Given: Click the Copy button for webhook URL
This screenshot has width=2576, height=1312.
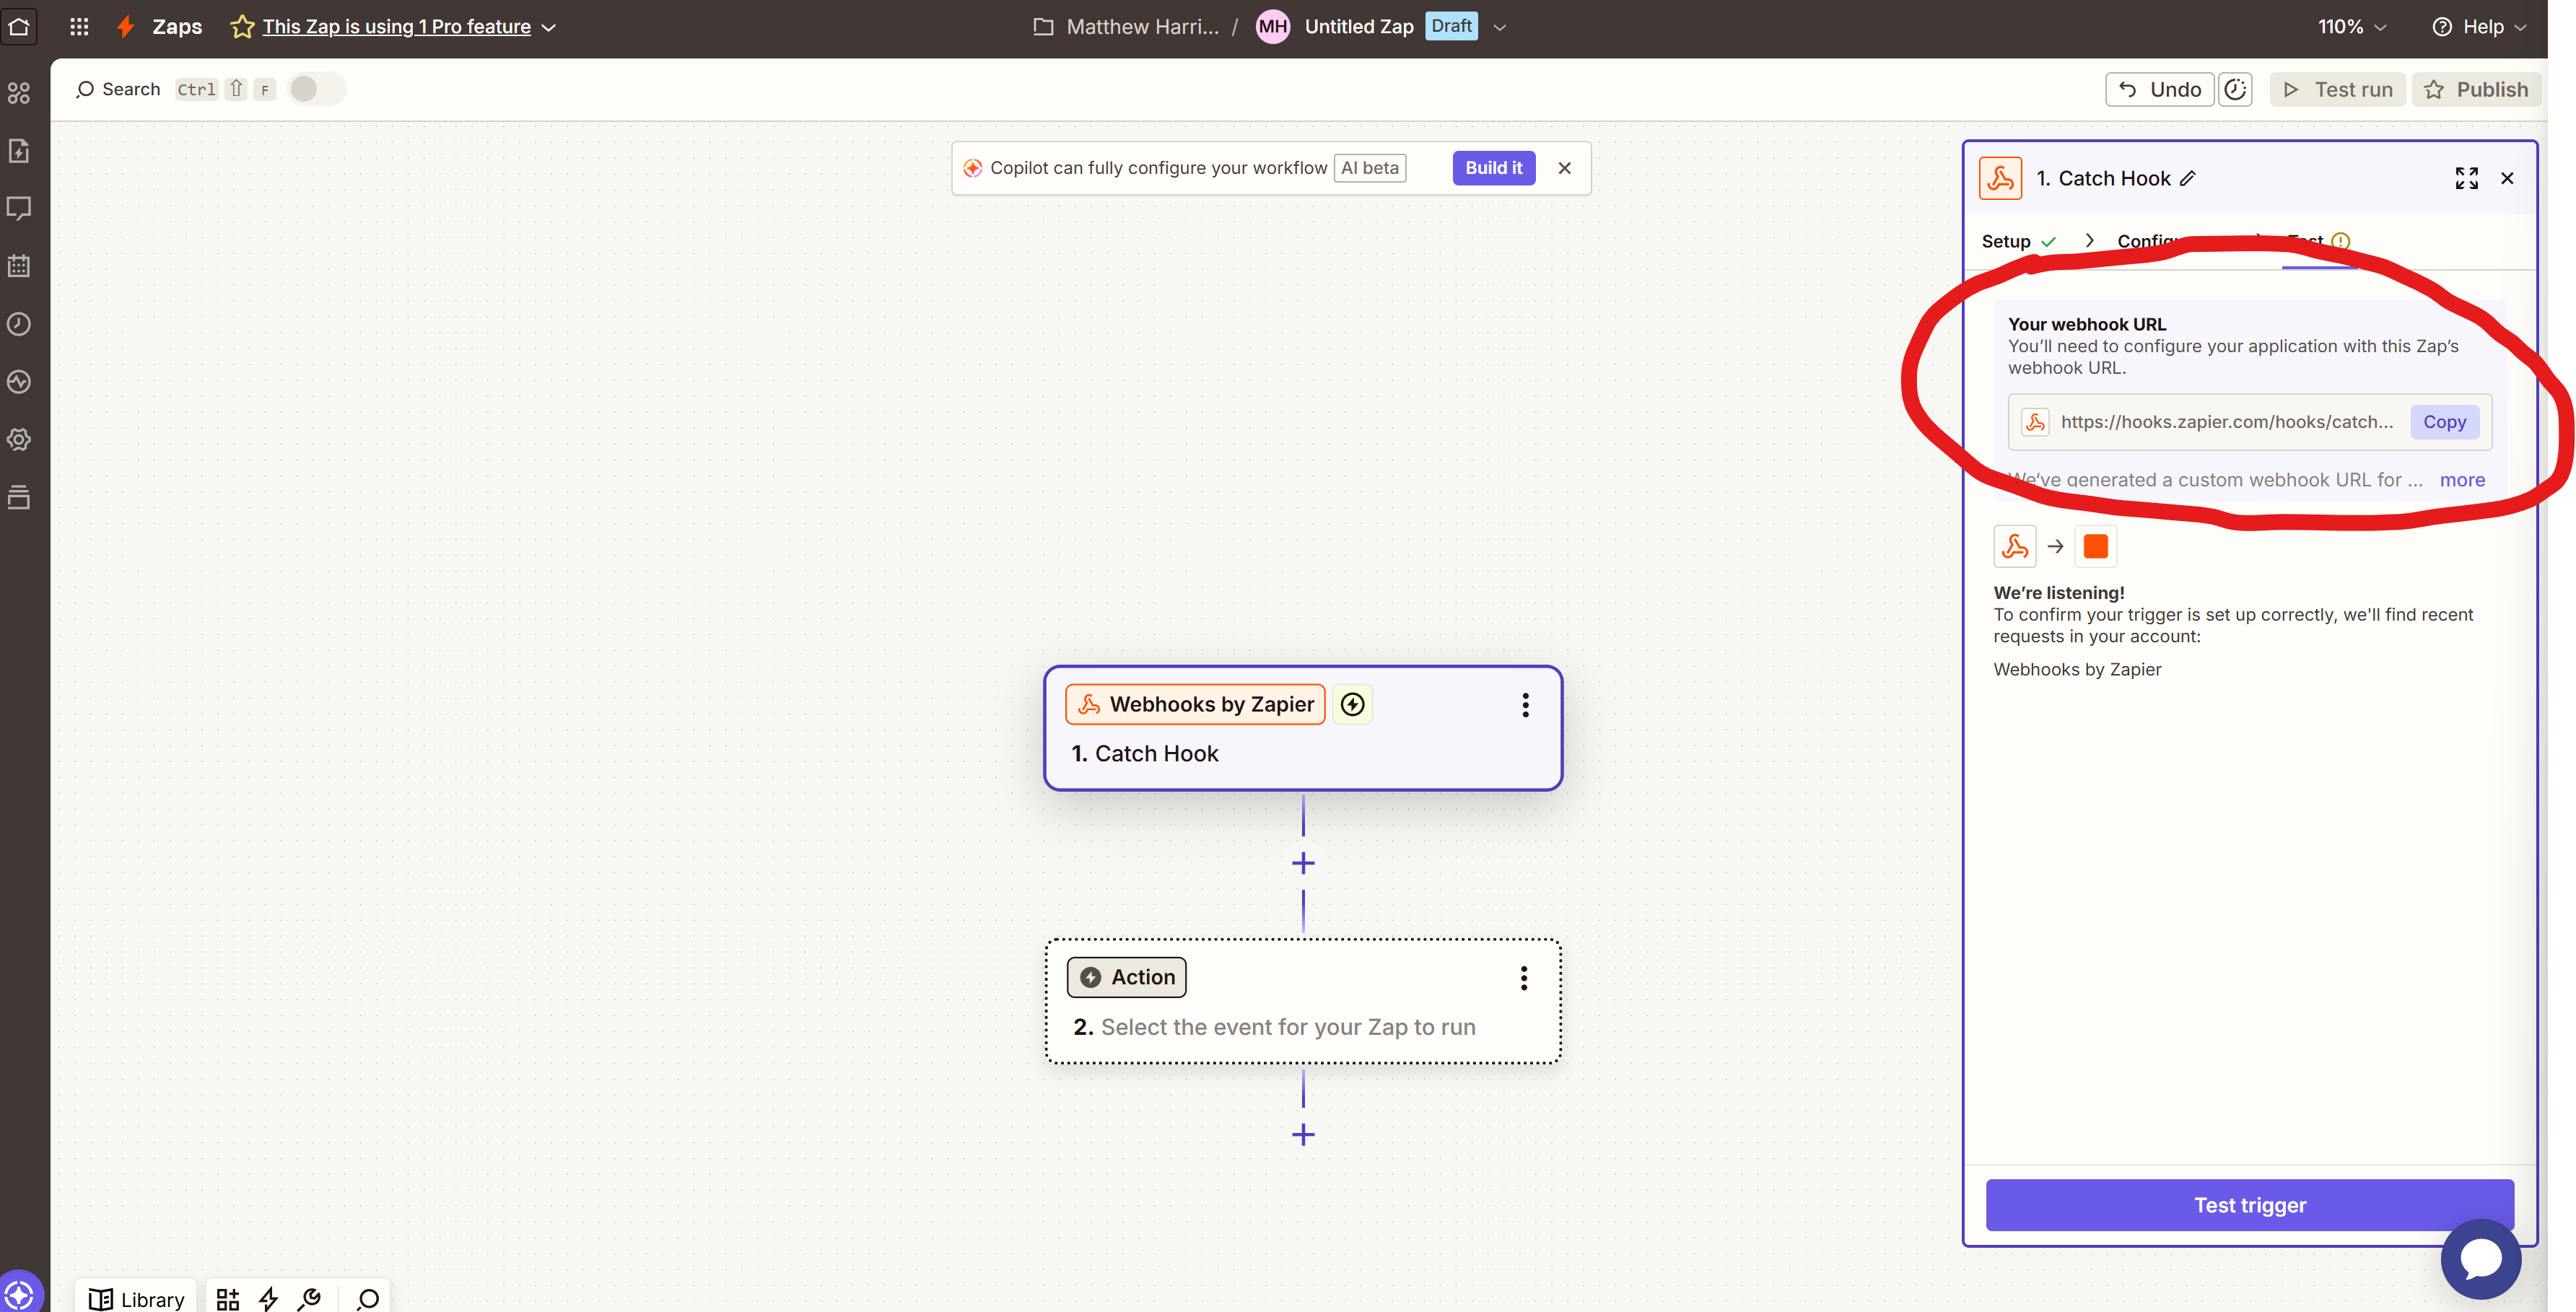Looking at the screenshot, I should pos(2444,422).
